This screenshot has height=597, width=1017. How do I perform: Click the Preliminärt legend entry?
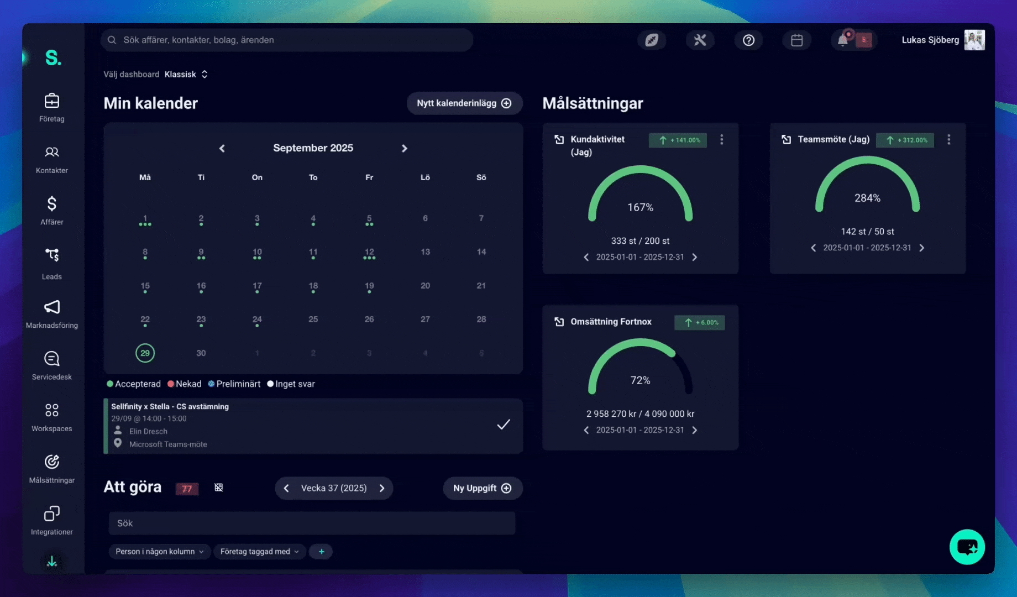pyautogui.click(x=234, y=384)
